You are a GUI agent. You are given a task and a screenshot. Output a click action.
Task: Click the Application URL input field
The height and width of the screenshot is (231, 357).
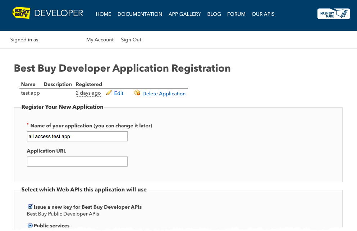(77, 162)
